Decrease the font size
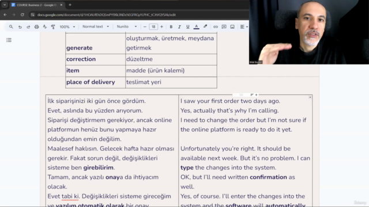 [145, 27]
